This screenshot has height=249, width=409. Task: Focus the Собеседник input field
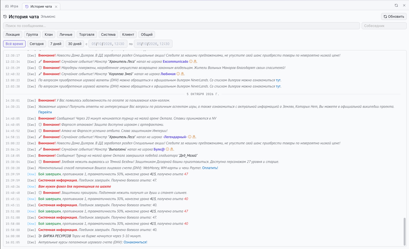(384, 26)
